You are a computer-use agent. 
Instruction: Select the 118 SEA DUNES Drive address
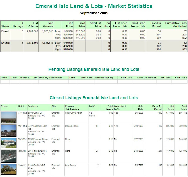(x=36, y=169)
